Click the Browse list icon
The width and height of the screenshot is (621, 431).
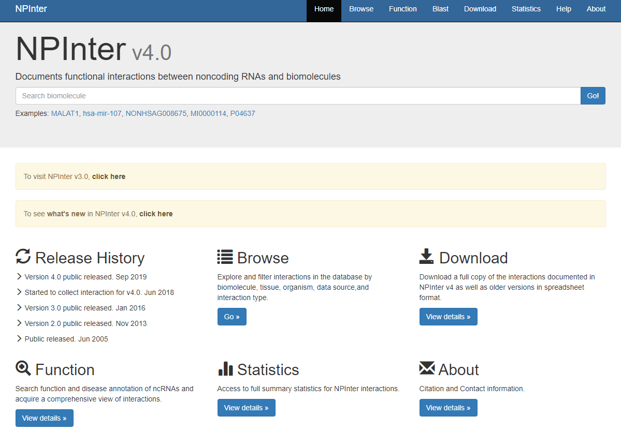[x=225, y=257]
